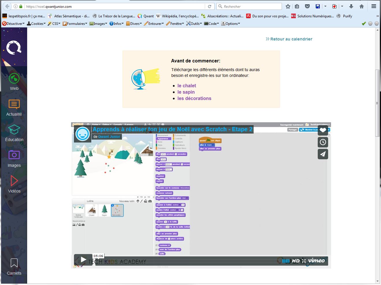The image size is (381, 285).
Task: Click the Qwant logo in the sidebar
Action: [14, 47]
